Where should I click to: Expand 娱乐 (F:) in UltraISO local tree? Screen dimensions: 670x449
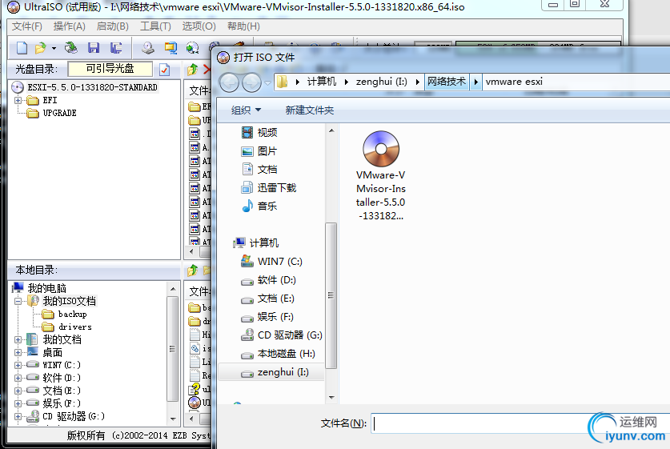(18, 403)
